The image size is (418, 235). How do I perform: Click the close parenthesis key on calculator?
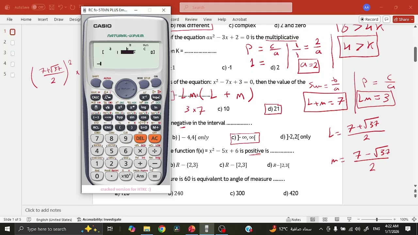pyautogui.click(x=132, y=128)
